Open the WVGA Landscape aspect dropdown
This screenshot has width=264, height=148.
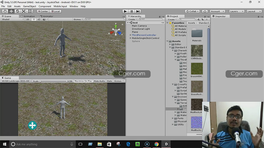click(16, 81)
